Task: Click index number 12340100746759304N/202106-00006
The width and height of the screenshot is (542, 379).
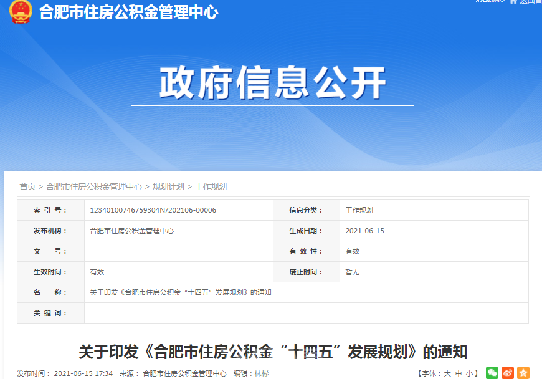Action: point(153,210)
